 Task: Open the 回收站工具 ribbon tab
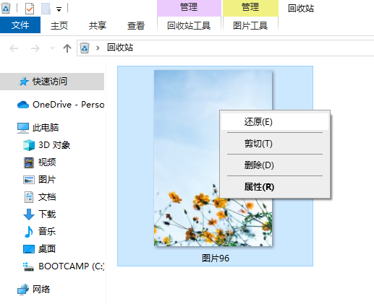(189, 25)
